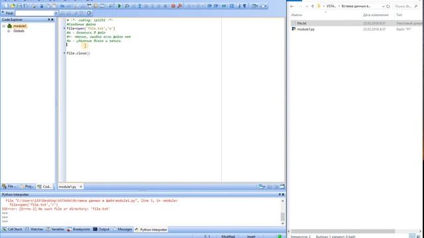Toggle line numbers toolbar icon
The image size is (424, 238).
(x=232, y=6)
